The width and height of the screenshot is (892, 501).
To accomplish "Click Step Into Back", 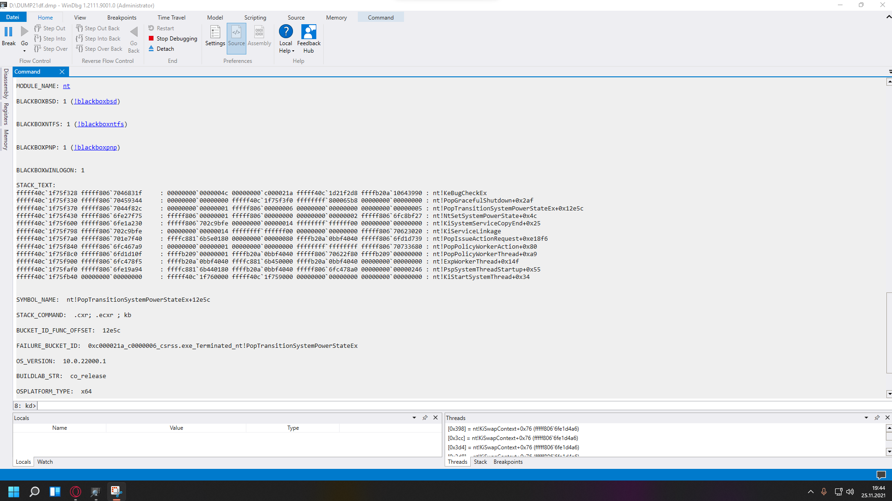I will coord(98,39).
